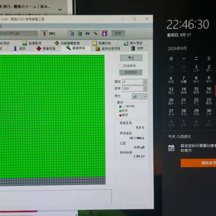
Task: Increase the Start value stepper
Action: [145, 80]
